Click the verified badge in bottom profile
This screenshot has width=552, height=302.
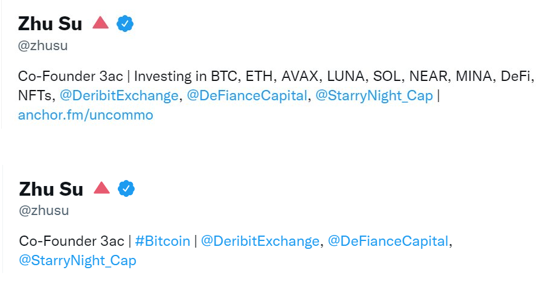[x=126, y=188]
